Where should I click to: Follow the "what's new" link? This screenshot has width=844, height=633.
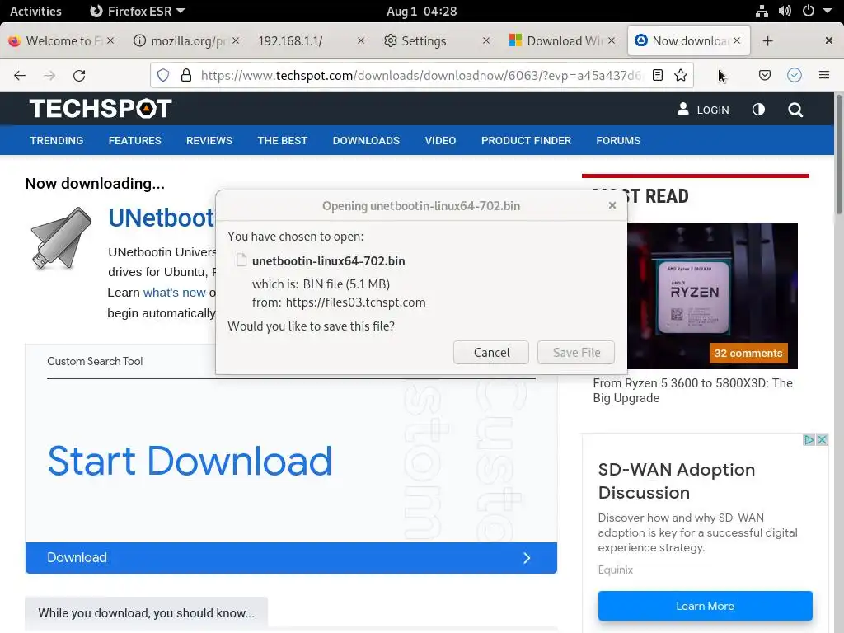175,293
